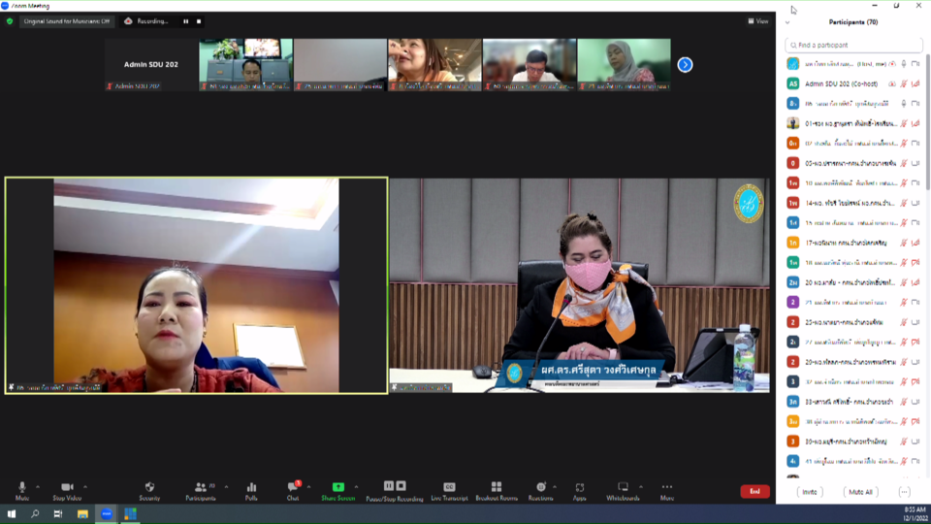The image size is (931, 524).
Task: Select participant row starting with 33
Action: click(x=853, y=402)
